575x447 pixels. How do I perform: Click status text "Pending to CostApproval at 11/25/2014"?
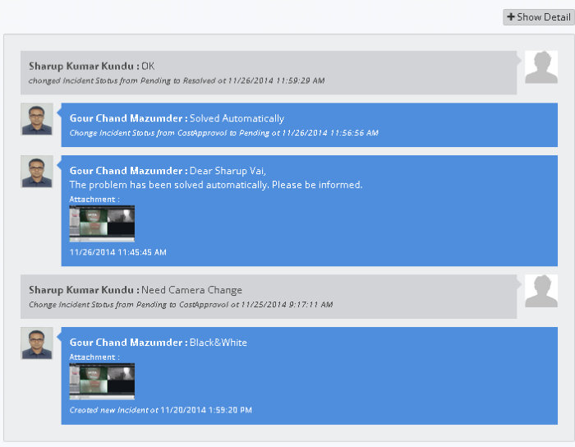(211, 304)
